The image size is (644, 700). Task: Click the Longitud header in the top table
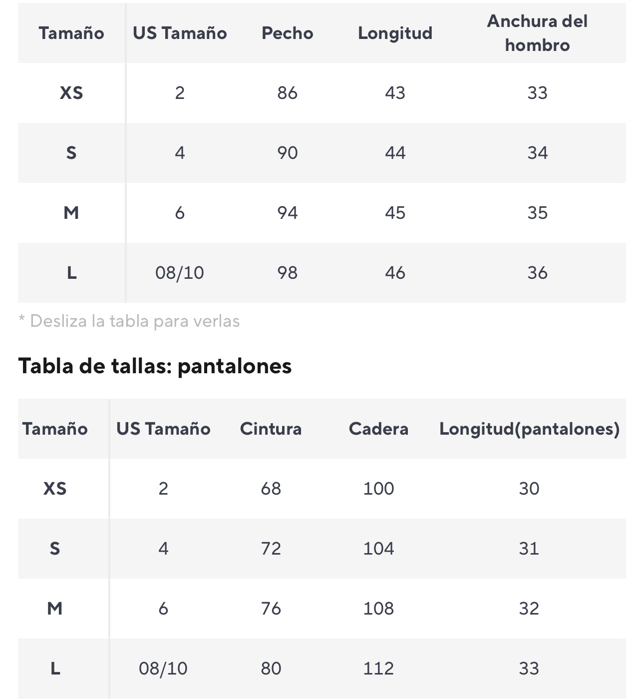tap(395, 33)
